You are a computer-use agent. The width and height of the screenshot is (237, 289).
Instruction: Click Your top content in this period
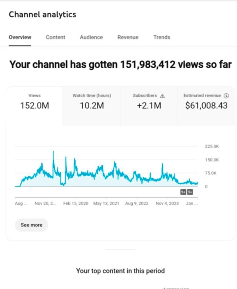click(120, 271)
